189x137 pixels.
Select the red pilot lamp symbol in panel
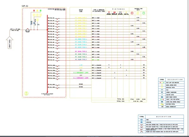point(34,11)
